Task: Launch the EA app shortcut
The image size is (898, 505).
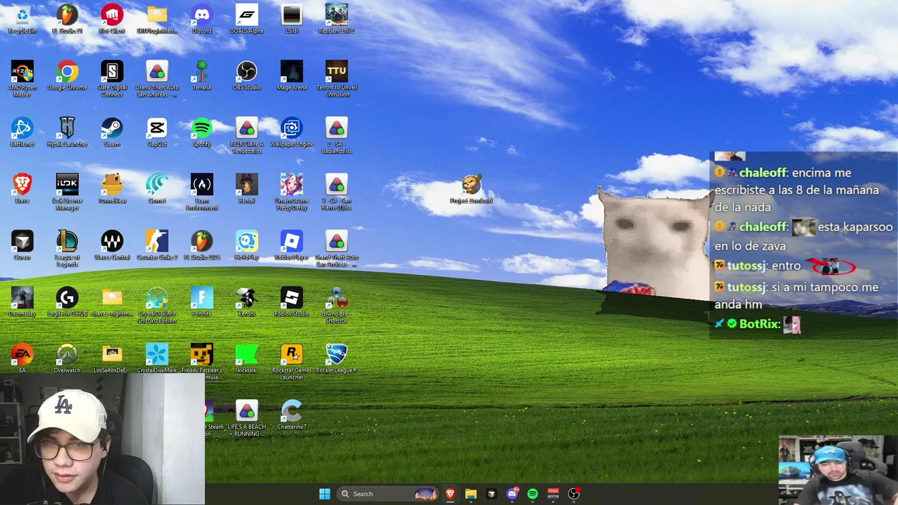Action: [x=22, y=358]
